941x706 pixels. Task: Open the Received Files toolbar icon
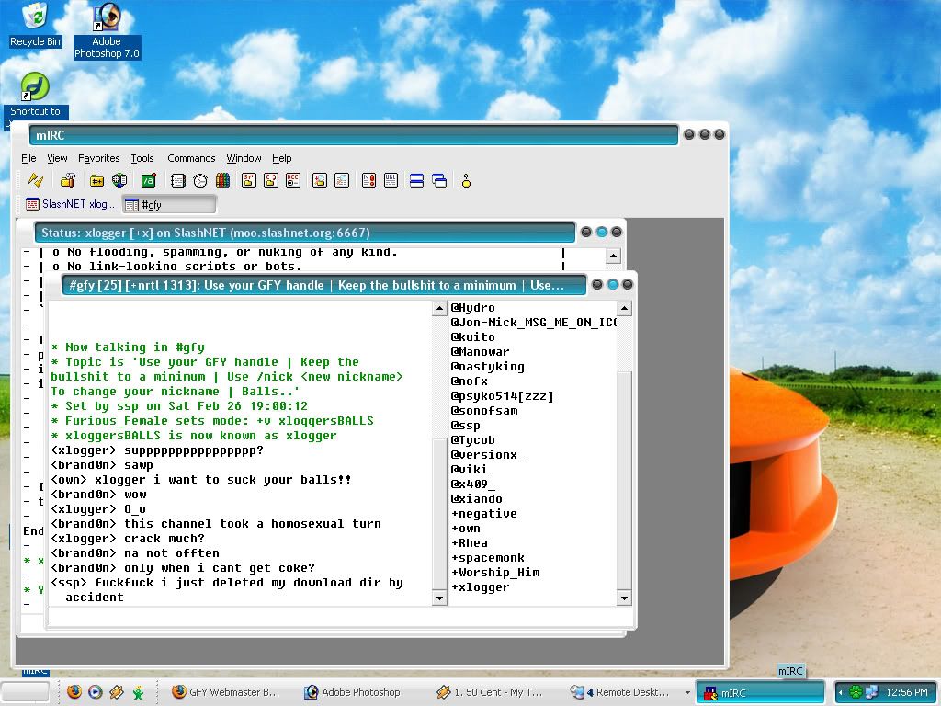tap(320, 180)
